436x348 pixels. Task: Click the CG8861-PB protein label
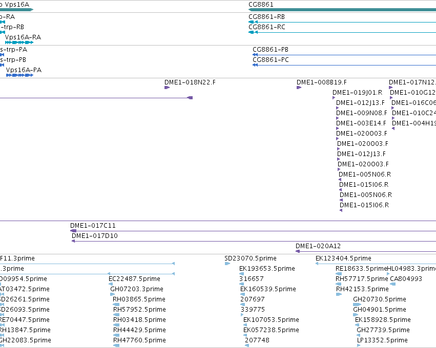coord(271,50)
